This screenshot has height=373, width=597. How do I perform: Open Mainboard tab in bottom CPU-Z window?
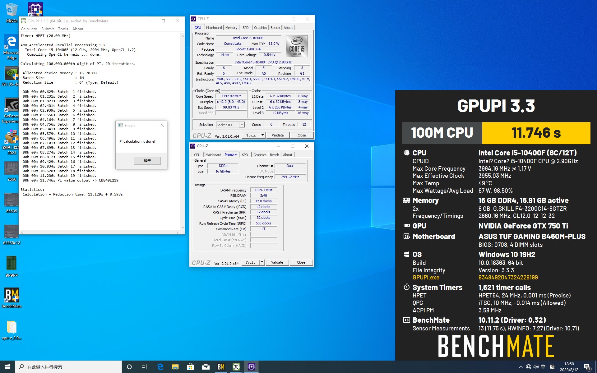click(213, 155)
